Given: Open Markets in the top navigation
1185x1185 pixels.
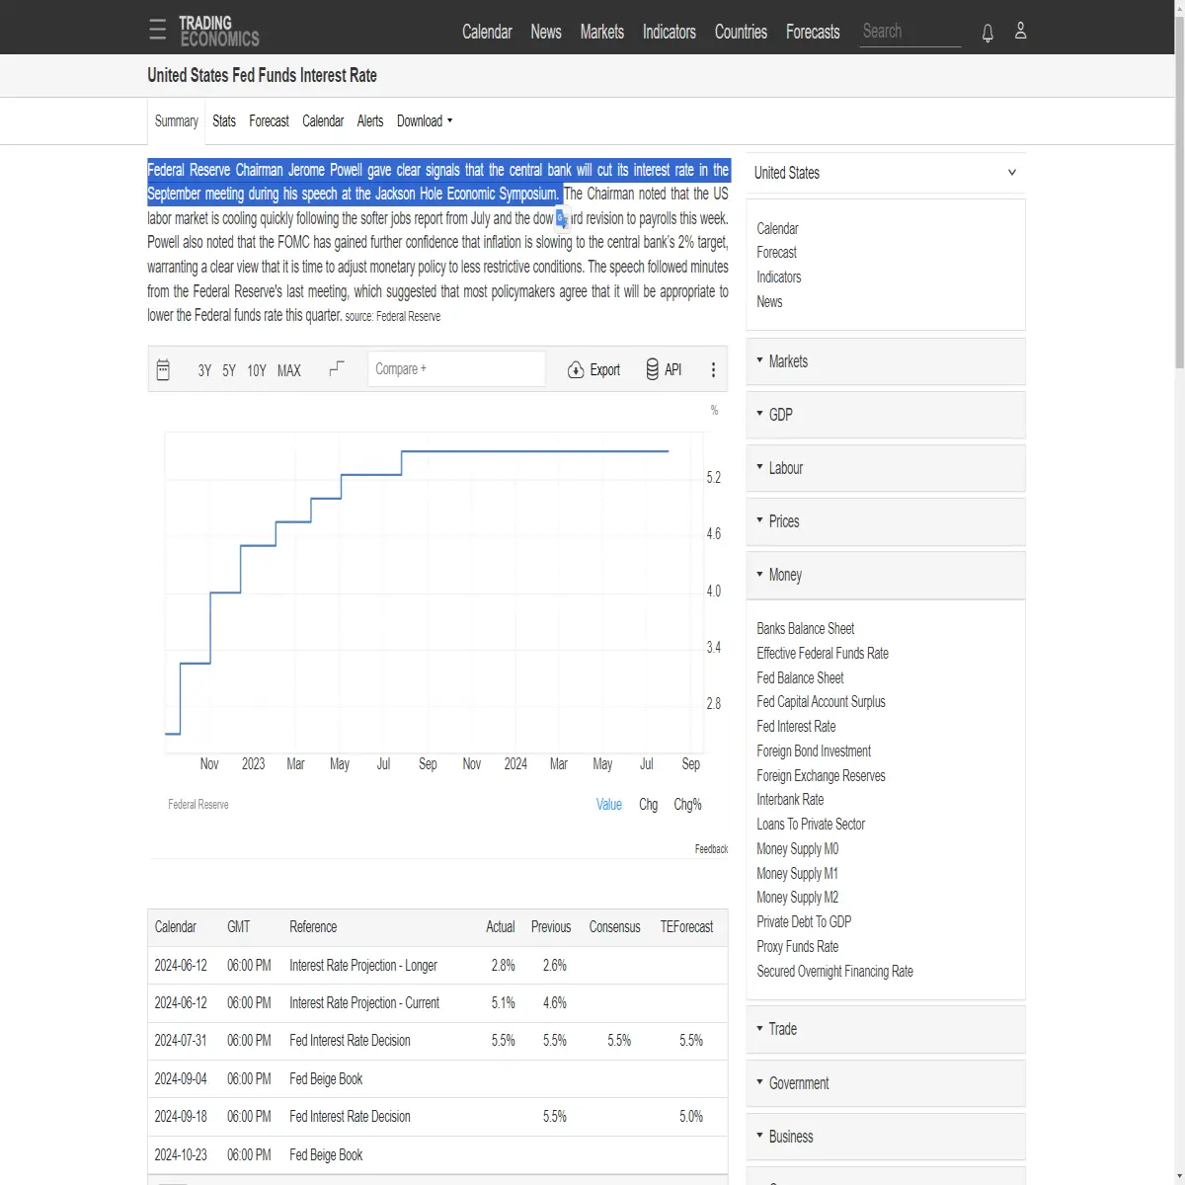Looking at the screenshot, I should pos(602,32).
